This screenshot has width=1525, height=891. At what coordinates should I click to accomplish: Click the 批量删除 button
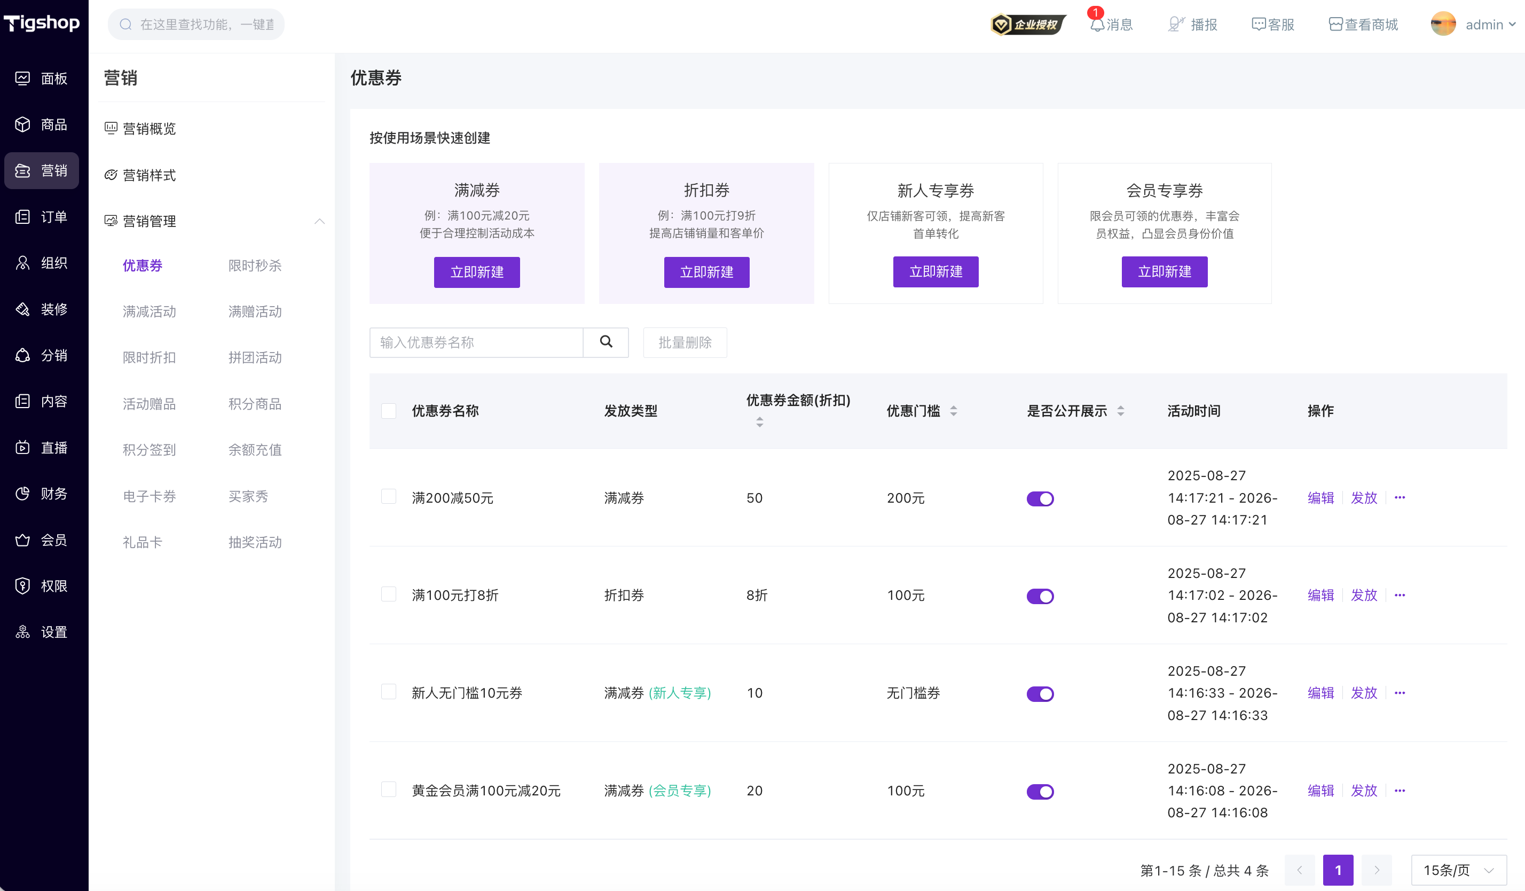pyautogui.click(x=685, y=342)
